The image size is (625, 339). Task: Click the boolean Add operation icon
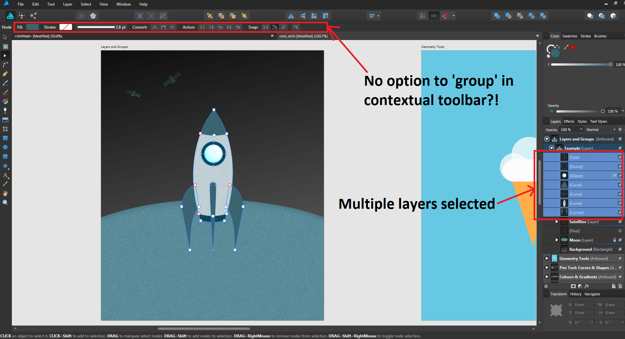click(x=497, y=15)
